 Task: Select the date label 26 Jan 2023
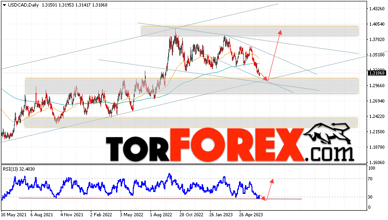tap(221, 214)
